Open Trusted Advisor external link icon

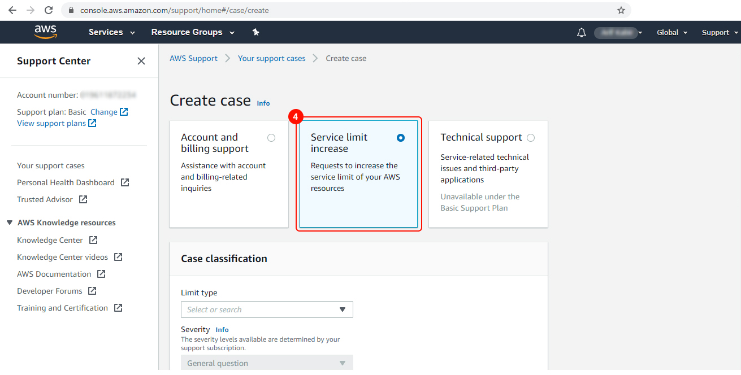click(83, 199)
